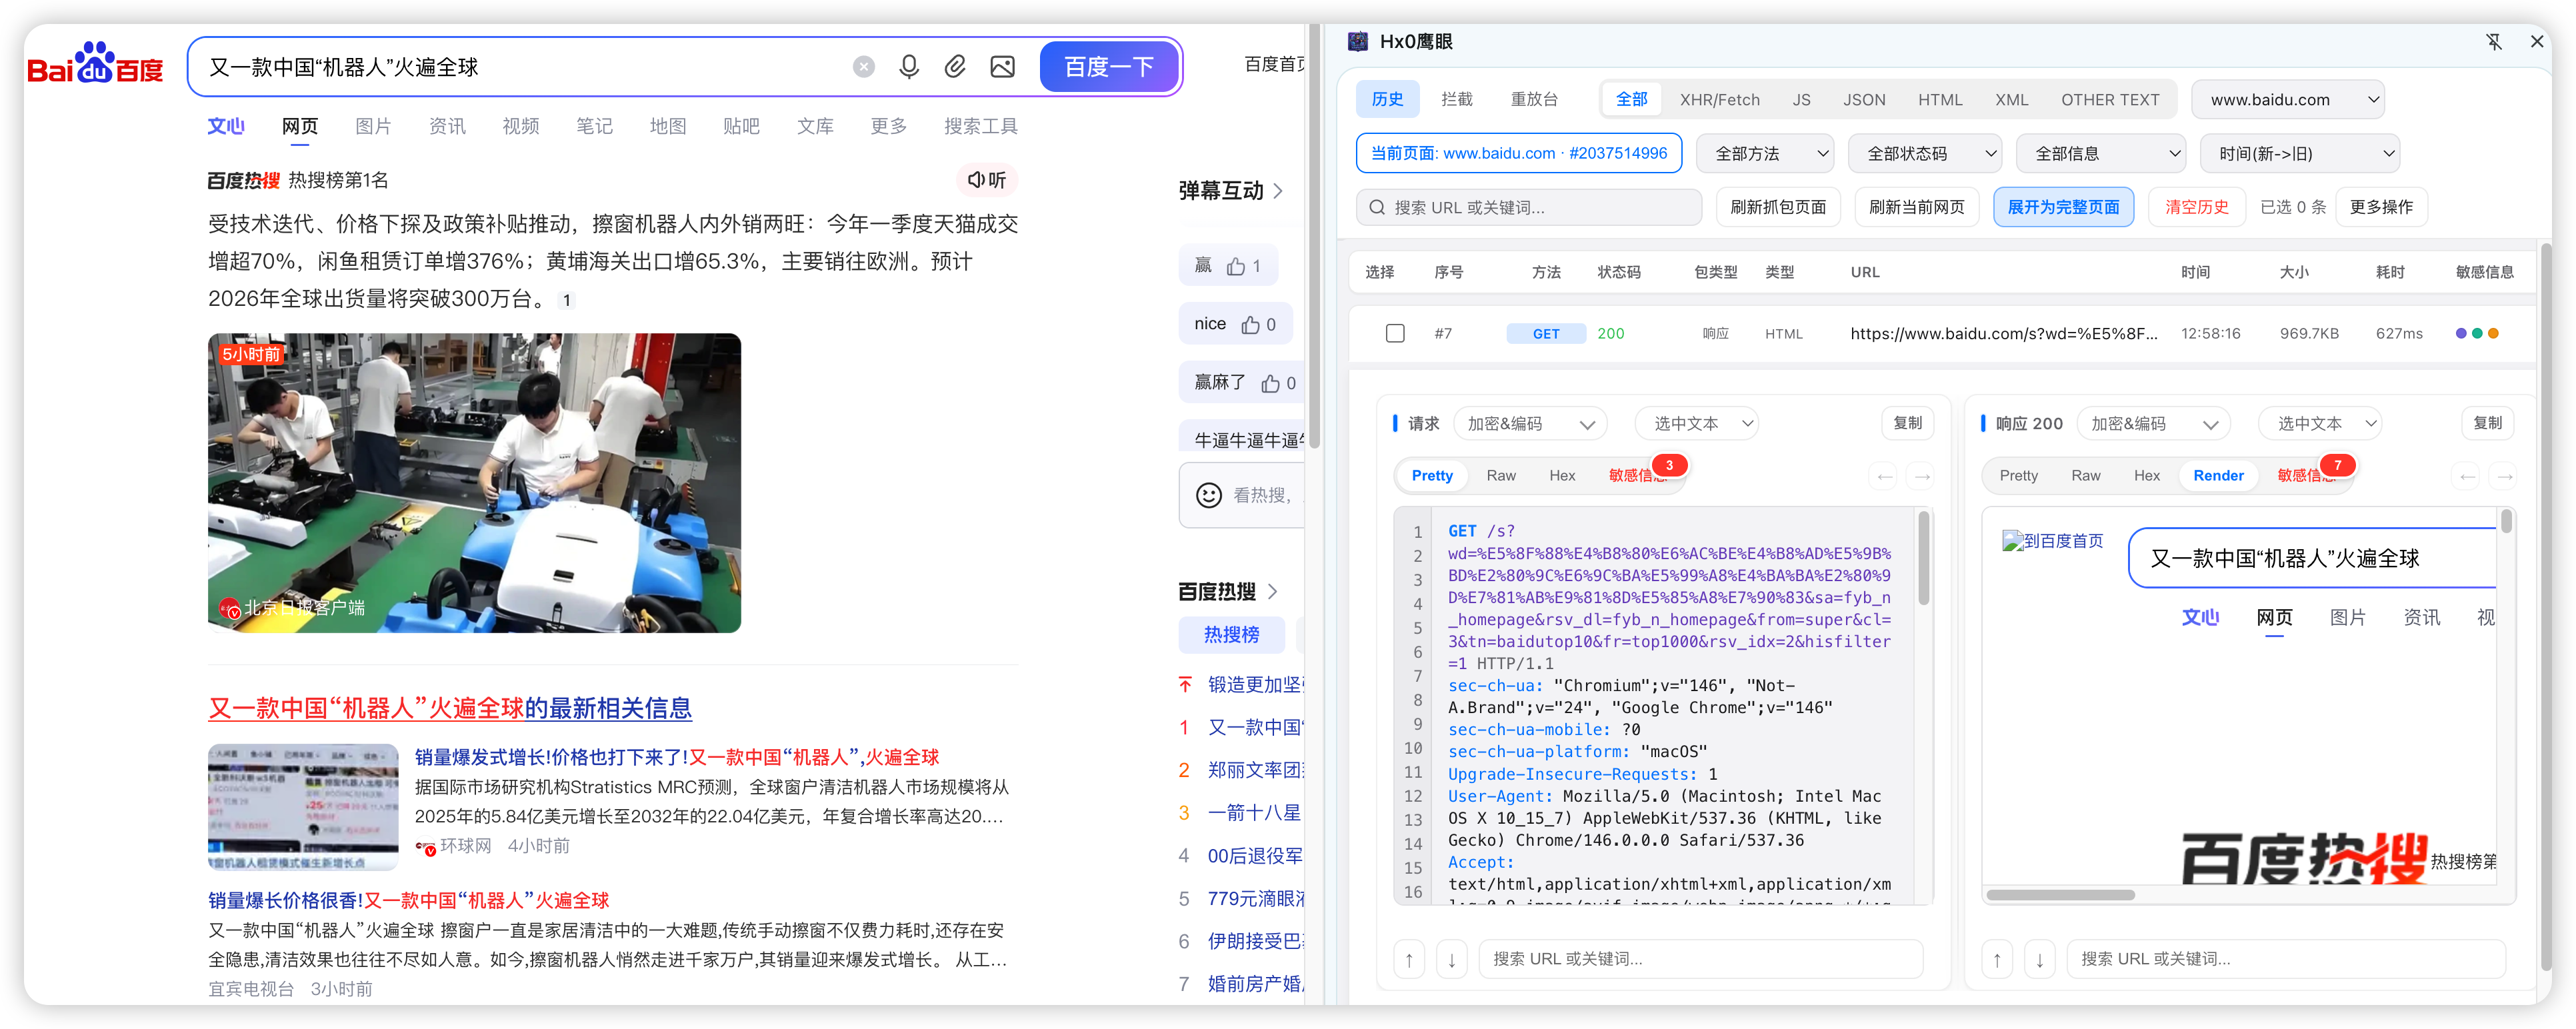
Task: Click request pane vertical scrollbar
Action: pos(1923,558)
